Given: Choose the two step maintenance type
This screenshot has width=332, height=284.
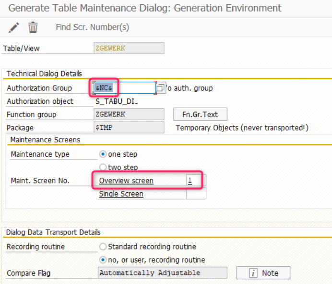Looking at the screenshot, I should (103, 167).
